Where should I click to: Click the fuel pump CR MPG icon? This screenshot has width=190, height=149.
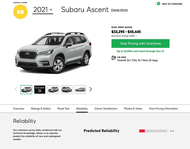[x=113, y=58]
